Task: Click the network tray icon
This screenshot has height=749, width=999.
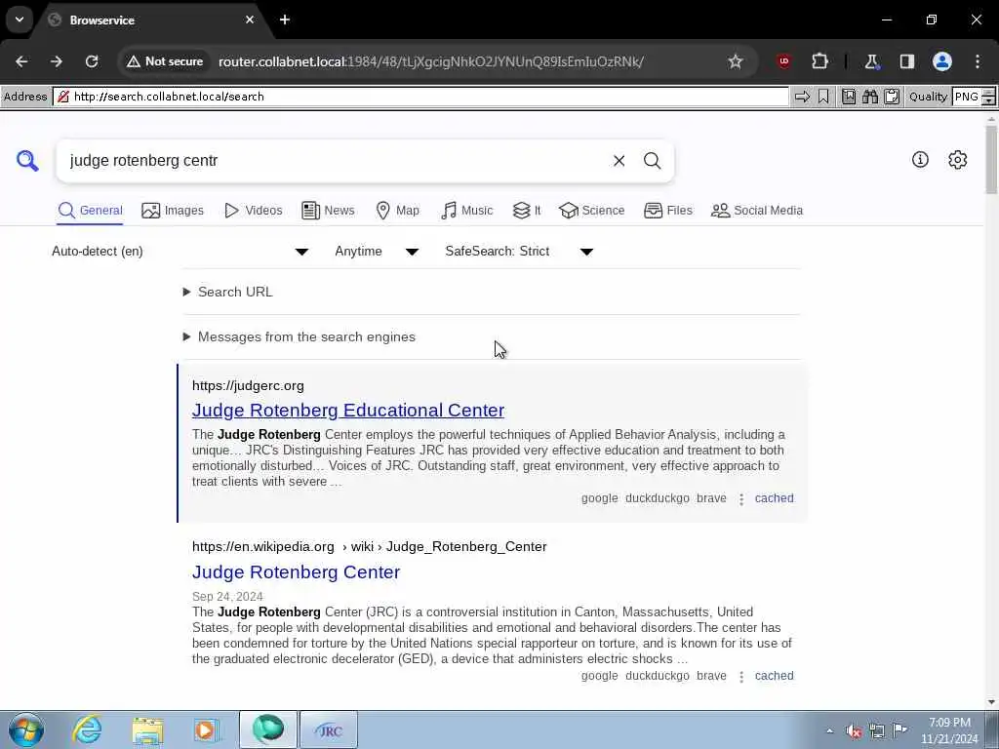Action: point(877,731)
